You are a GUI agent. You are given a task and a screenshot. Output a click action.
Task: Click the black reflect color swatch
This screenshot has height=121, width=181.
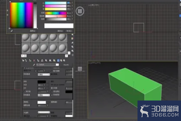coord(42,82)
